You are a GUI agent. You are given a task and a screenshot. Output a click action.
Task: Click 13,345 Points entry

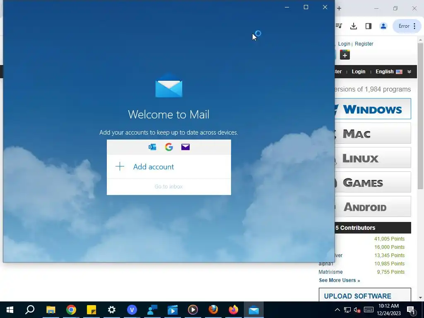[x=389, y=255]
